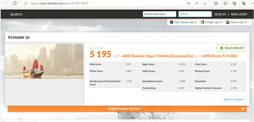Click the Steam logo icon
This screenshot has width=254, height=122.
tap(228, 22)
